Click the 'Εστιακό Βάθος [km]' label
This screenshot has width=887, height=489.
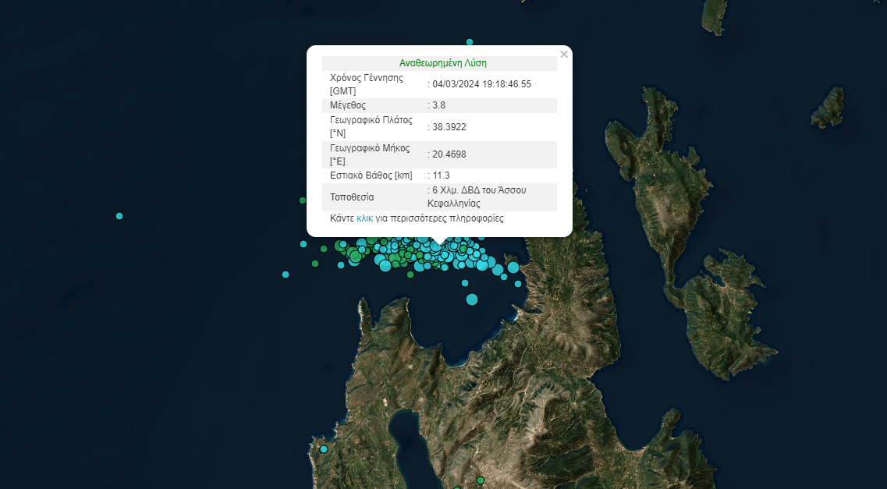(371, 175)
